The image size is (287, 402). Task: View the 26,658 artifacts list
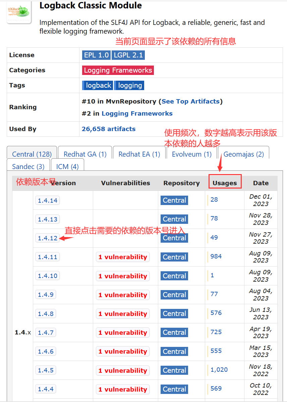coord(109,129)
